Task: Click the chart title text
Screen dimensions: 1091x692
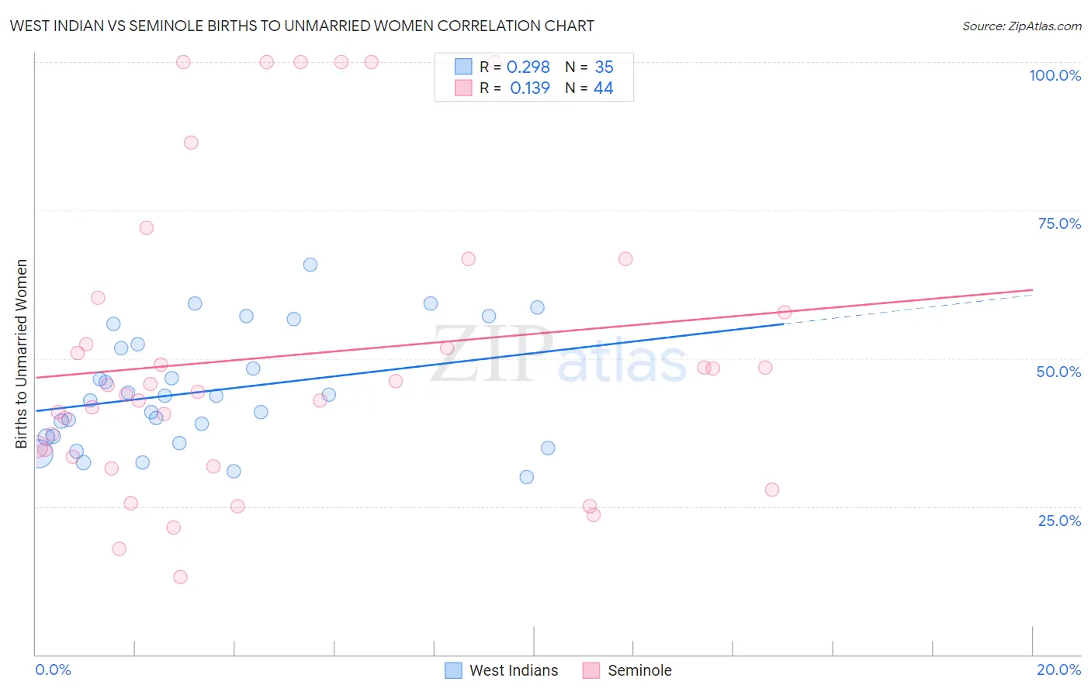Action: coord(302,26)
